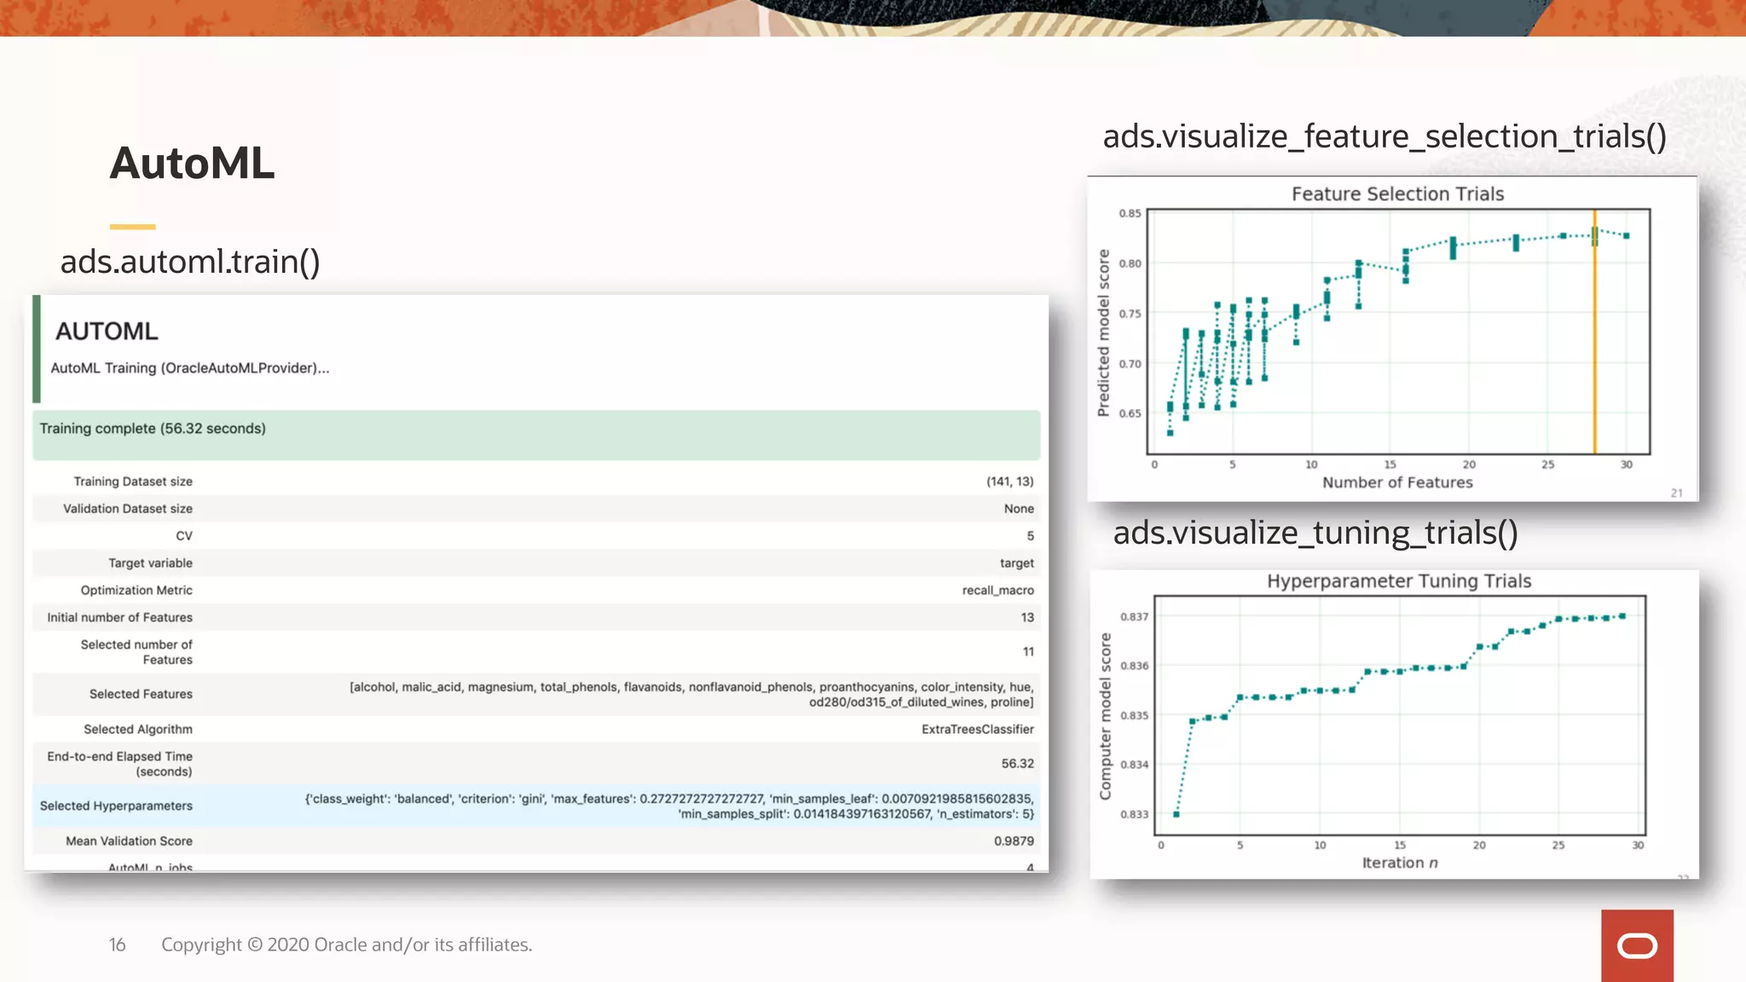Click the Selected Features label
The width and height of the screenshot is (1746, 982).
click(x=141, y=695)
